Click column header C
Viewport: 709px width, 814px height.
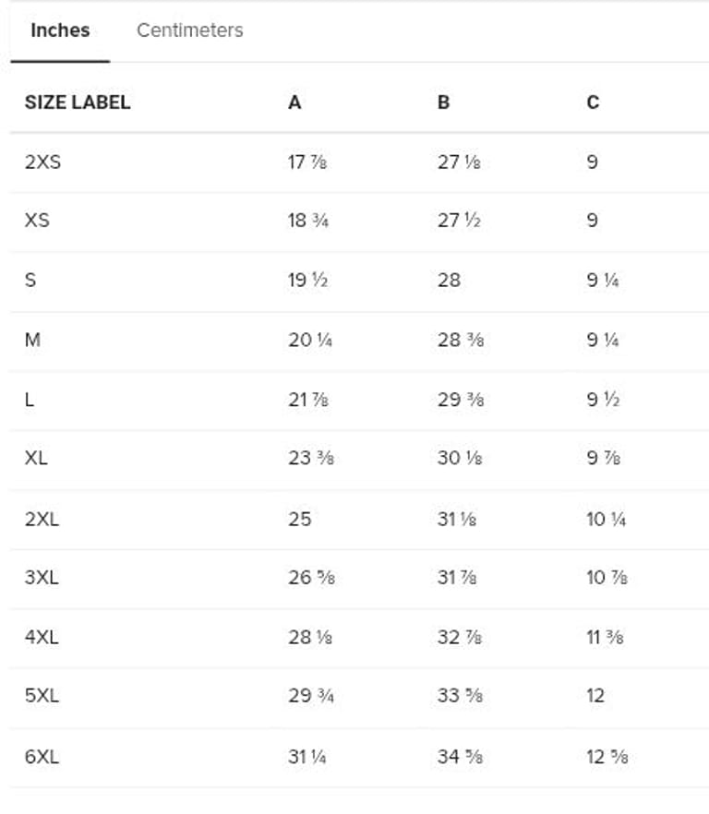coord(593,102)
